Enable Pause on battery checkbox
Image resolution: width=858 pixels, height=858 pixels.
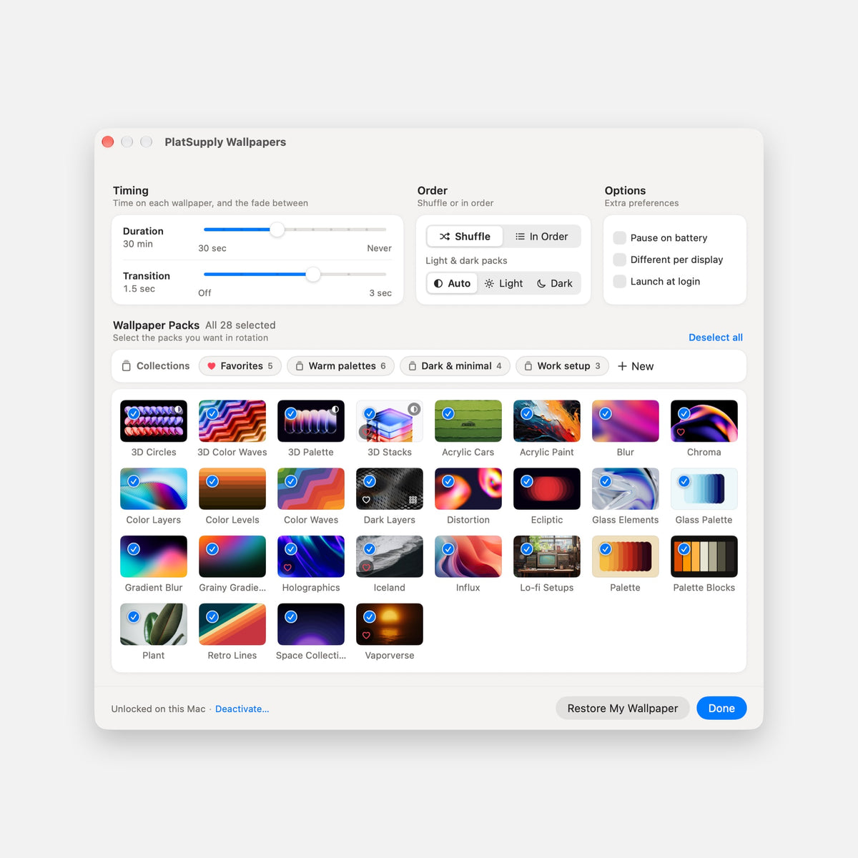point(620,237)
